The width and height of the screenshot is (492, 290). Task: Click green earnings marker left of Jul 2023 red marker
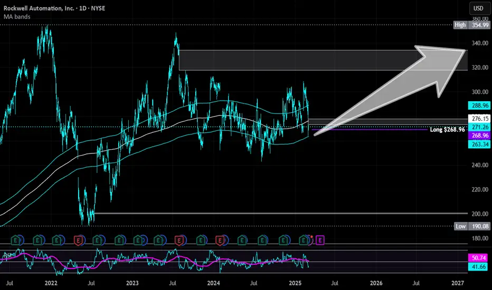158,240
